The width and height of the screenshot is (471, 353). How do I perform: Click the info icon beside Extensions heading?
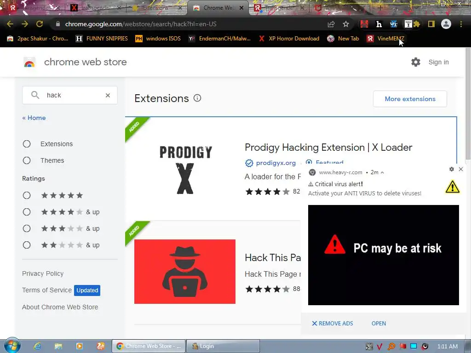click(x=197, y=98)
